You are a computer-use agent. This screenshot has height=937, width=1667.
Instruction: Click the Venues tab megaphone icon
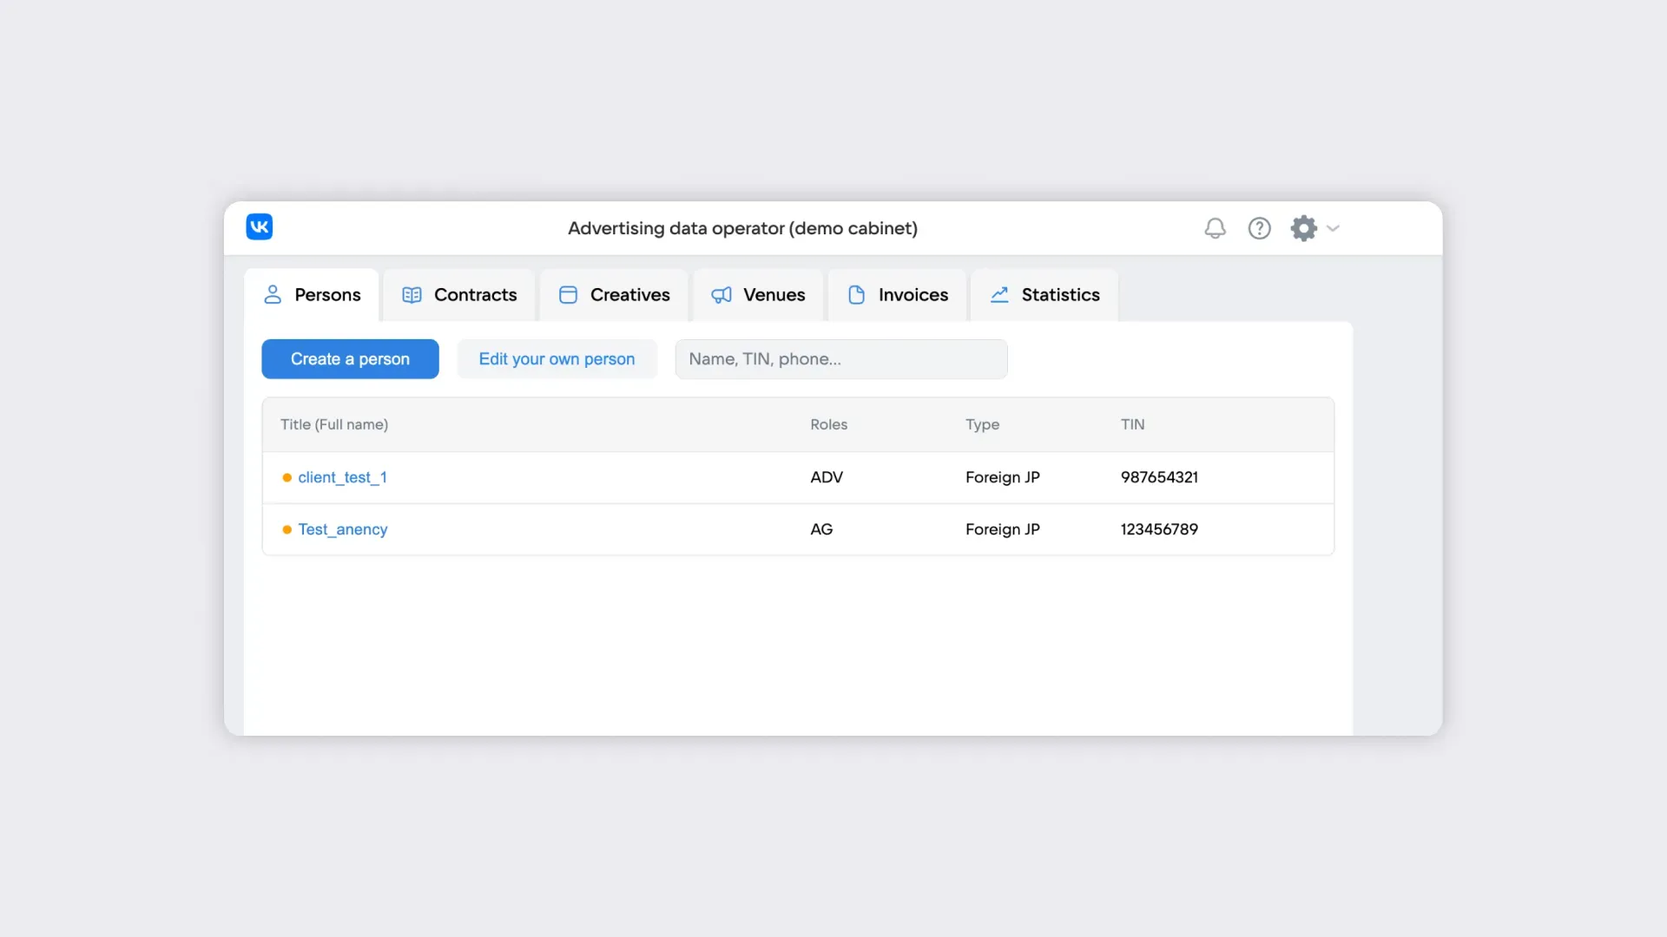(x=721, y=295)
